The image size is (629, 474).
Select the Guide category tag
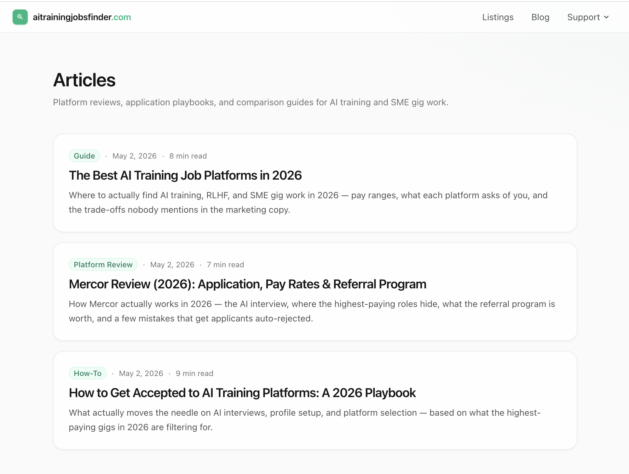coord(84,156)
